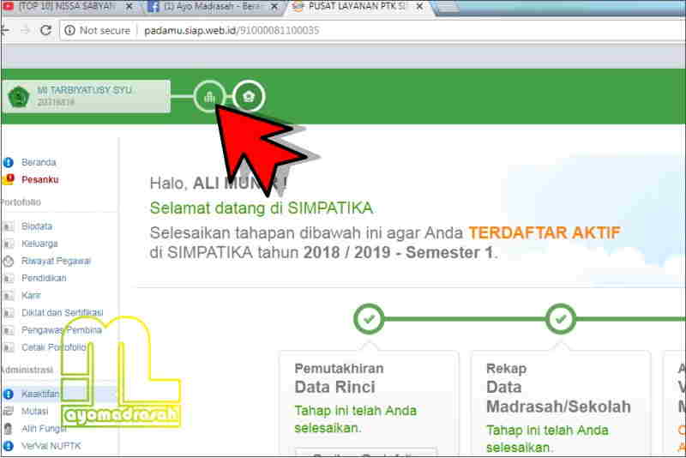Viewport: 686px width, 458px height.
Task: Click the address bar URL padamu.siap.web.id
Action: click(232, 30)
